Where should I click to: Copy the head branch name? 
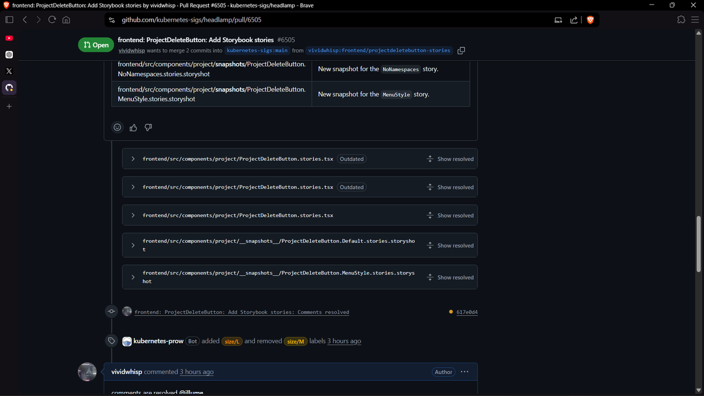click(x=461, y=50)
